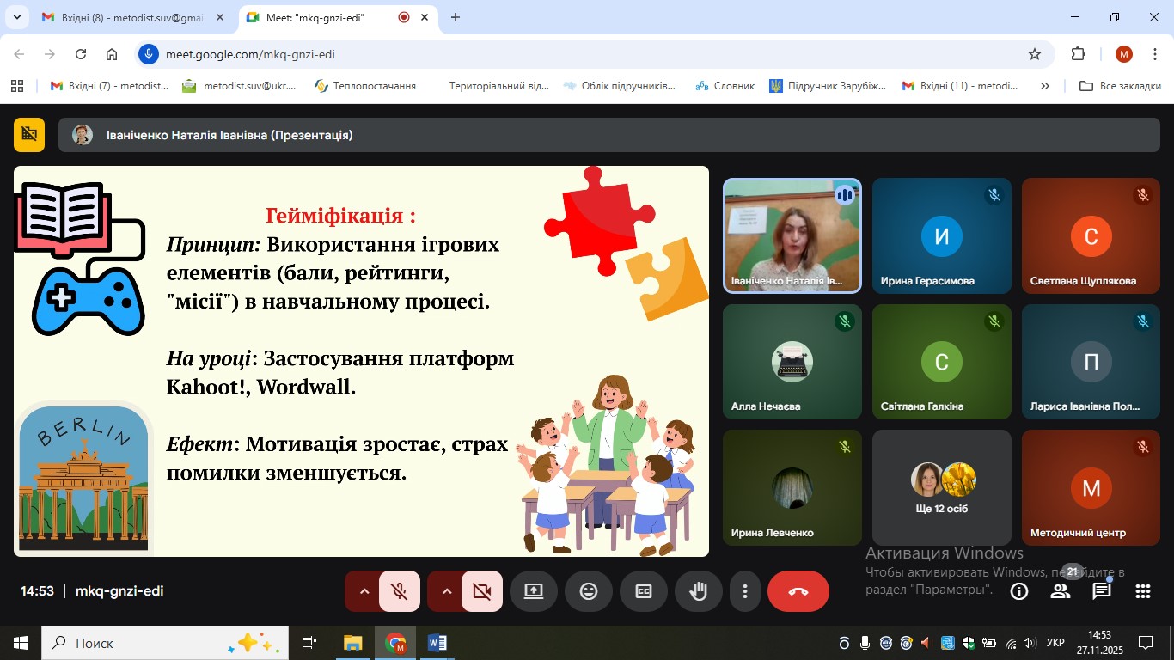Toggle closed captions button
This screenshot has width=1174, height=660.
pos(644,591)
